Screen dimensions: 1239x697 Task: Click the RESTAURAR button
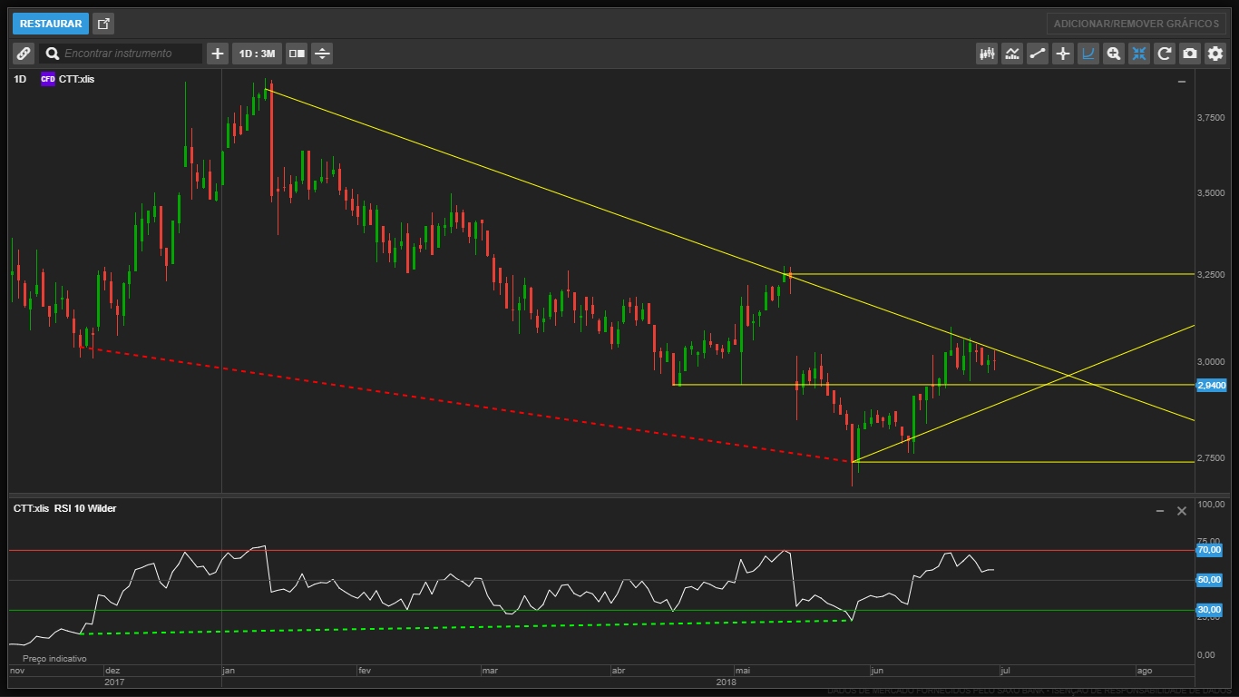51,24
